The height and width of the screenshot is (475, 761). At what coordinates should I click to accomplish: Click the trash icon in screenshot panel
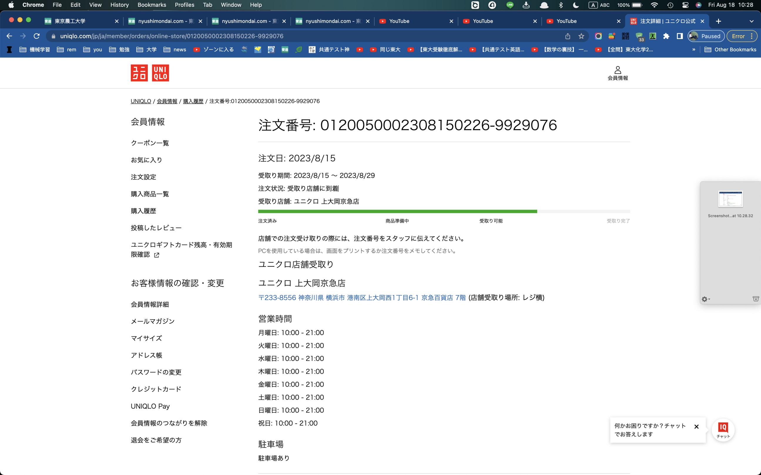point(755,299)
